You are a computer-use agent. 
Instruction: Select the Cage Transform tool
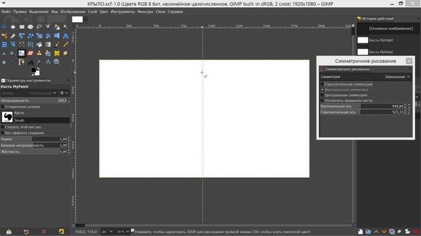[x=30, y=45]
